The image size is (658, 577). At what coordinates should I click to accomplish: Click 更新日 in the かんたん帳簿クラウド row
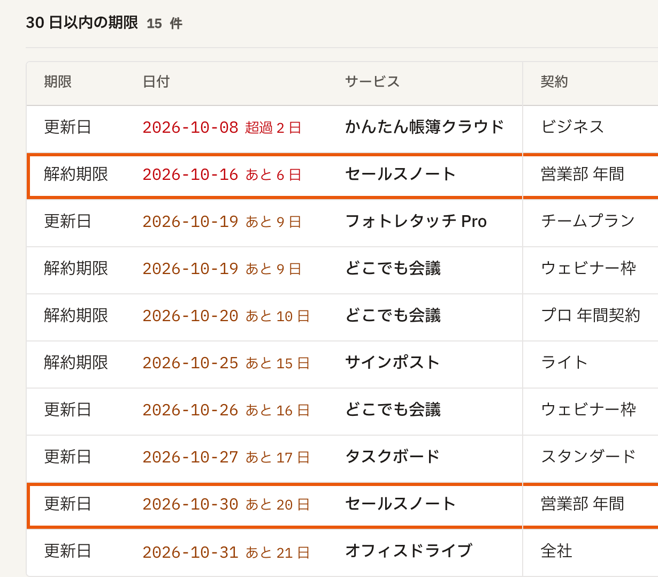(68, 127)
